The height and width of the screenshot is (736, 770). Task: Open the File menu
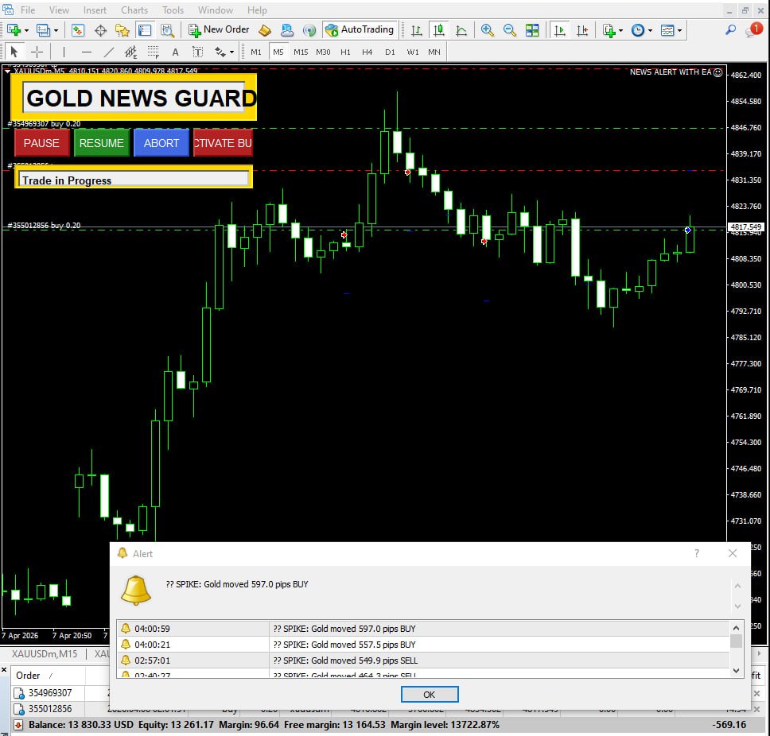click(x=28, y=10)
